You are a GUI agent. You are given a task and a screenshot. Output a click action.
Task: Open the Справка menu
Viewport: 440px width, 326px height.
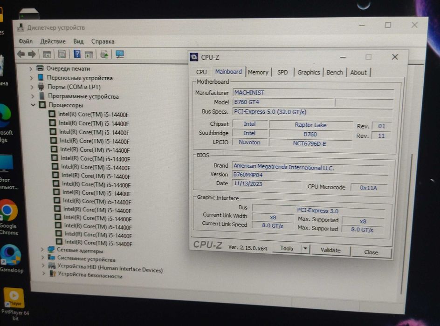103,41
